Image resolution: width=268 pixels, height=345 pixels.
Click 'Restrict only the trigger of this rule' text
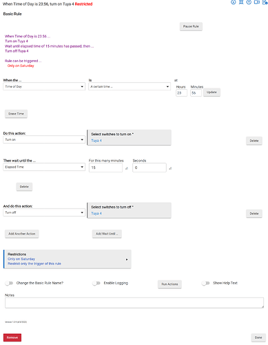(x=34, y=264)
